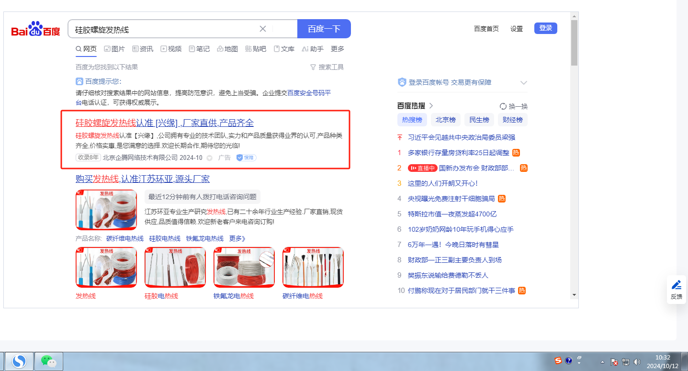The image size is (688, 371).
Task: Click the page's vertical scrollbar thumb
Action: (x=574, y=43)
